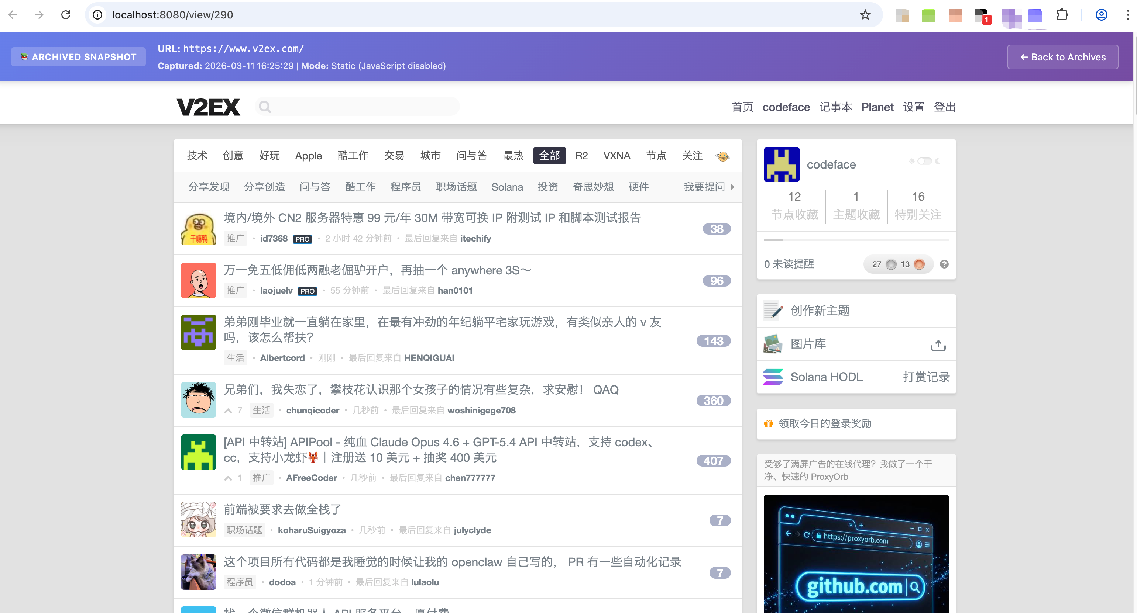This screenshot has width=1137, height=613.
Task: Expand the 我要提问 arrow
Action: (732, 187)
